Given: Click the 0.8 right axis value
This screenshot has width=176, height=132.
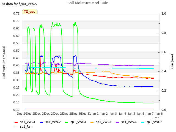Looking at the screenshot, I should (x=164, y=33).
